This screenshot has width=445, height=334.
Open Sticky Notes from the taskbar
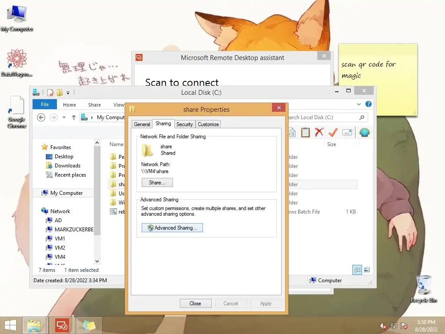pos(89,325)
